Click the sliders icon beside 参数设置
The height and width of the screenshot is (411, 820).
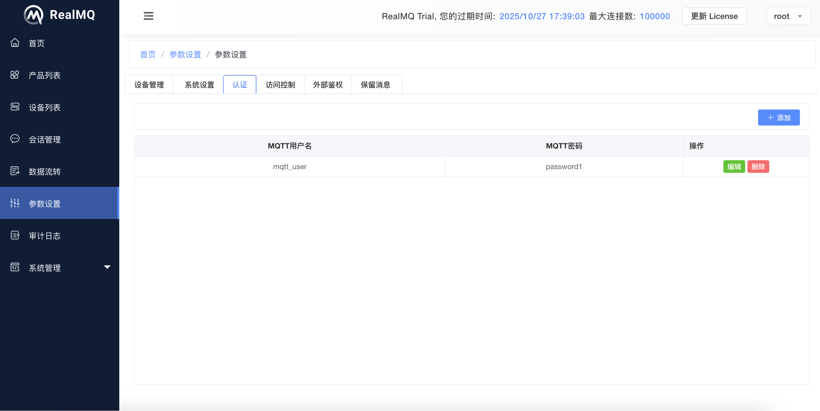coord(15,203)
